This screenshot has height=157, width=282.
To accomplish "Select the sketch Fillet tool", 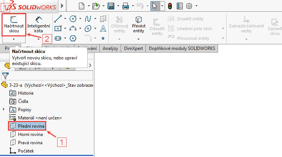I will [88, 38].
